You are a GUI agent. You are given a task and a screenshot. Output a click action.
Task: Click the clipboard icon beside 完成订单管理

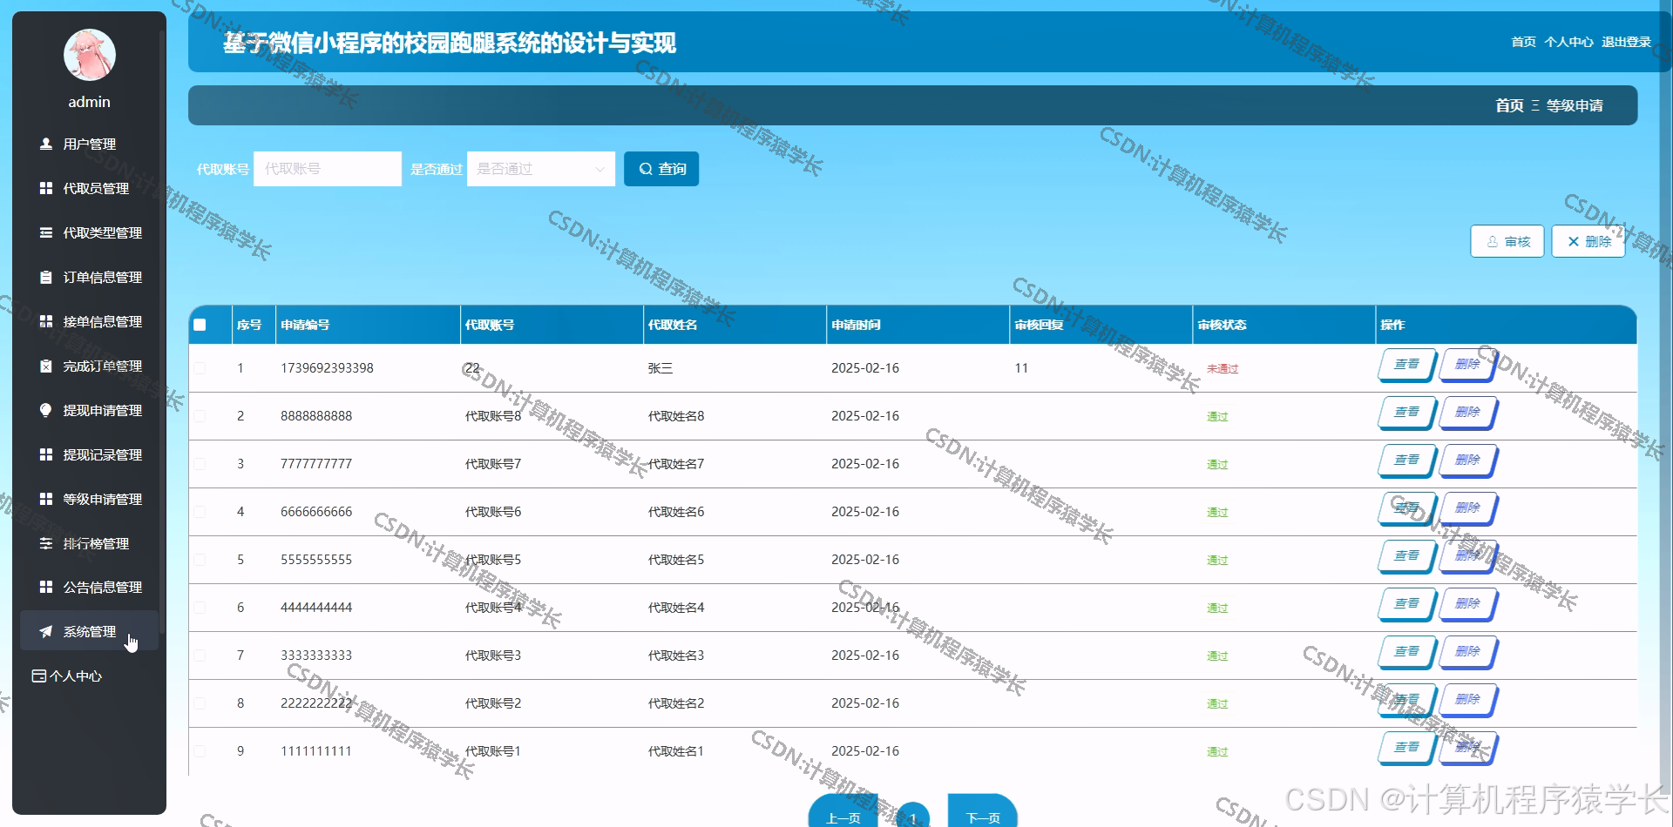46,366
